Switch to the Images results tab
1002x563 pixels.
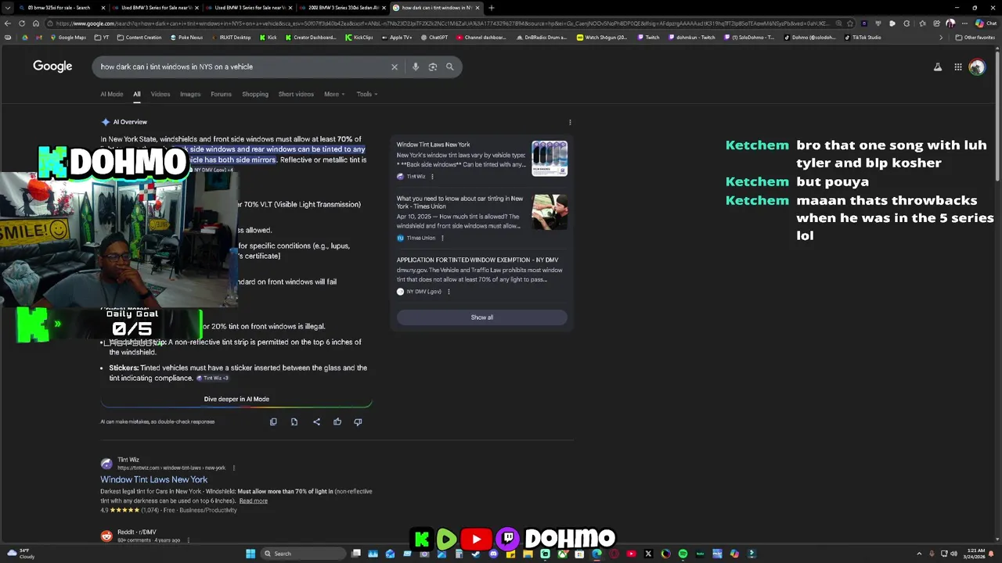(x=190, y=94)
